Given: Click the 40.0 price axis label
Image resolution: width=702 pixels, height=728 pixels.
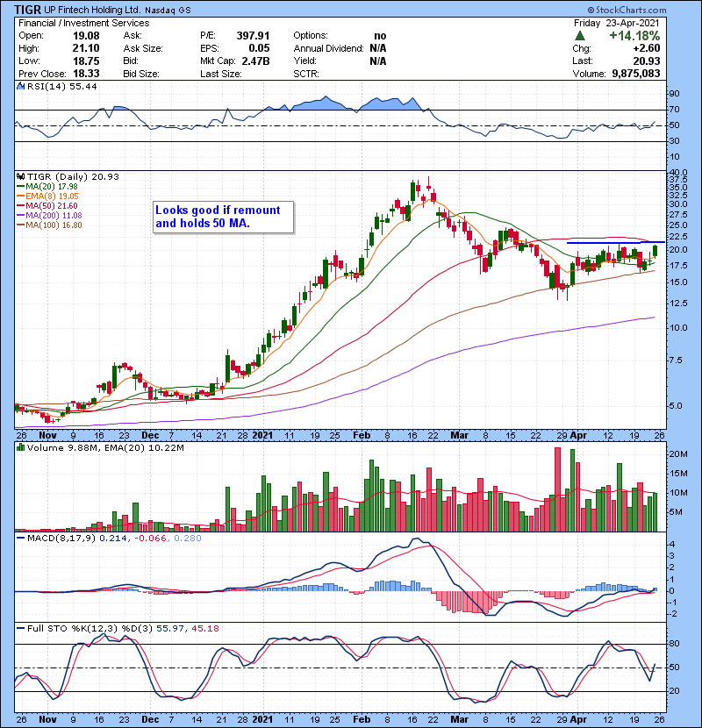Looking at the screenshot, I should click(x=678, y=172).
